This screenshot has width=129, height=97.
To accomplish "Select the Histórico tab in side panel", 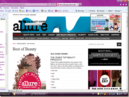I will click(x=3, y=19).
